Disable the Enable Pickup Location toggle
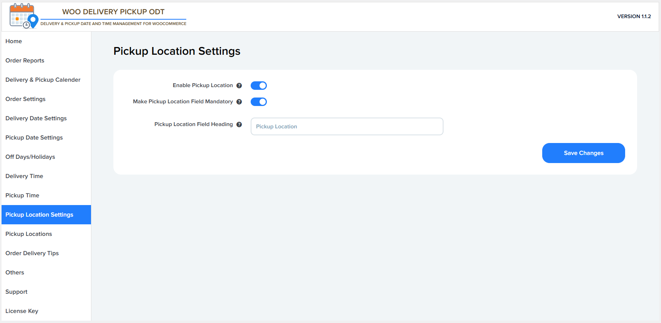Viewport: 661px width, 323px height. [x=259, y=86]
